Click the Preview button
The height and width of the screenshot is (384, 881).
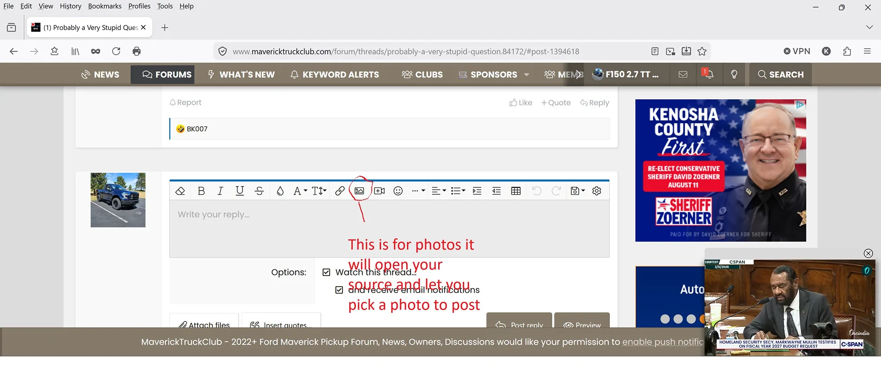(582, 320)
